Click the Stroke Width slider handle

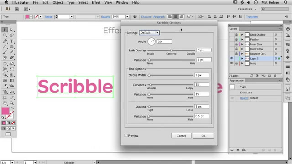[x=149, y=75]
